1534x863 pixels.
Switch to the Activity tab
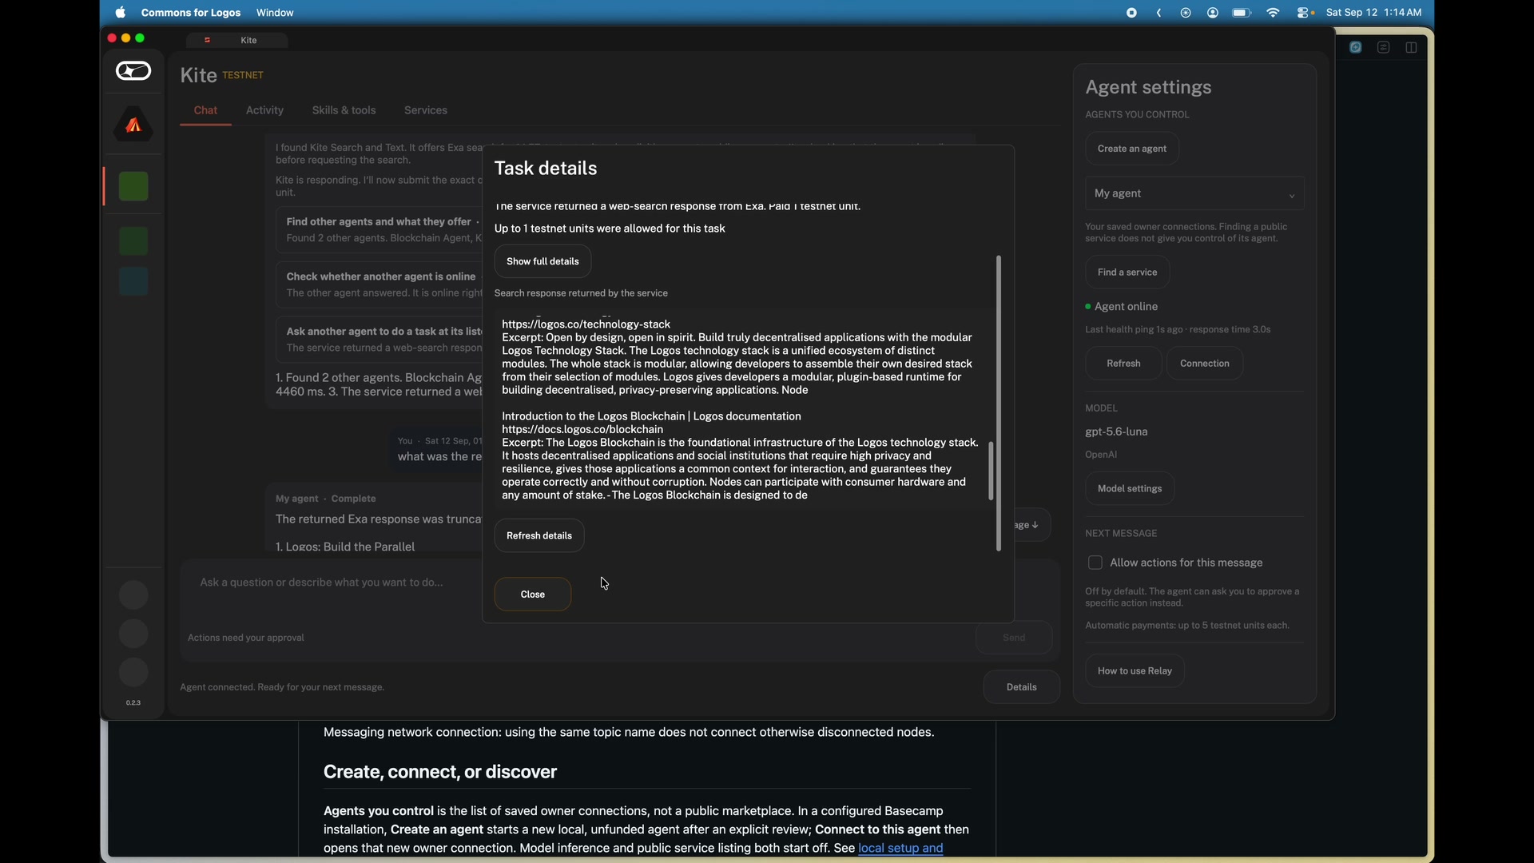click(x=264, y=110)
